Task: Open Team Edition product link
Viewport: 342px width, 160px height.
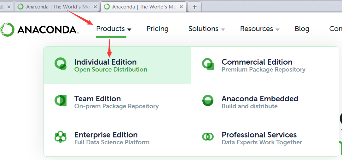Action: click(97, 99)
